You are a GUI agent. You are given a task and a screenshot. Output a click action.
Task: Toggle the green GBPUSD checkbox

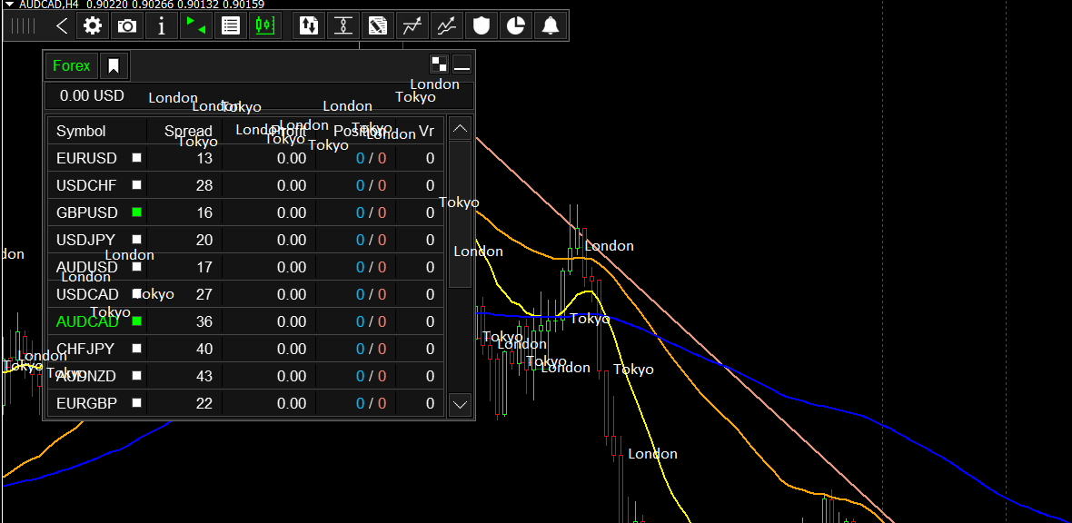(137, 212)
